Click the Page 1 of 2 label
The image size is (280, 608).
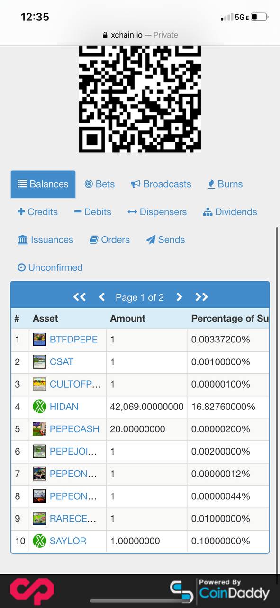tap(140, 297)
